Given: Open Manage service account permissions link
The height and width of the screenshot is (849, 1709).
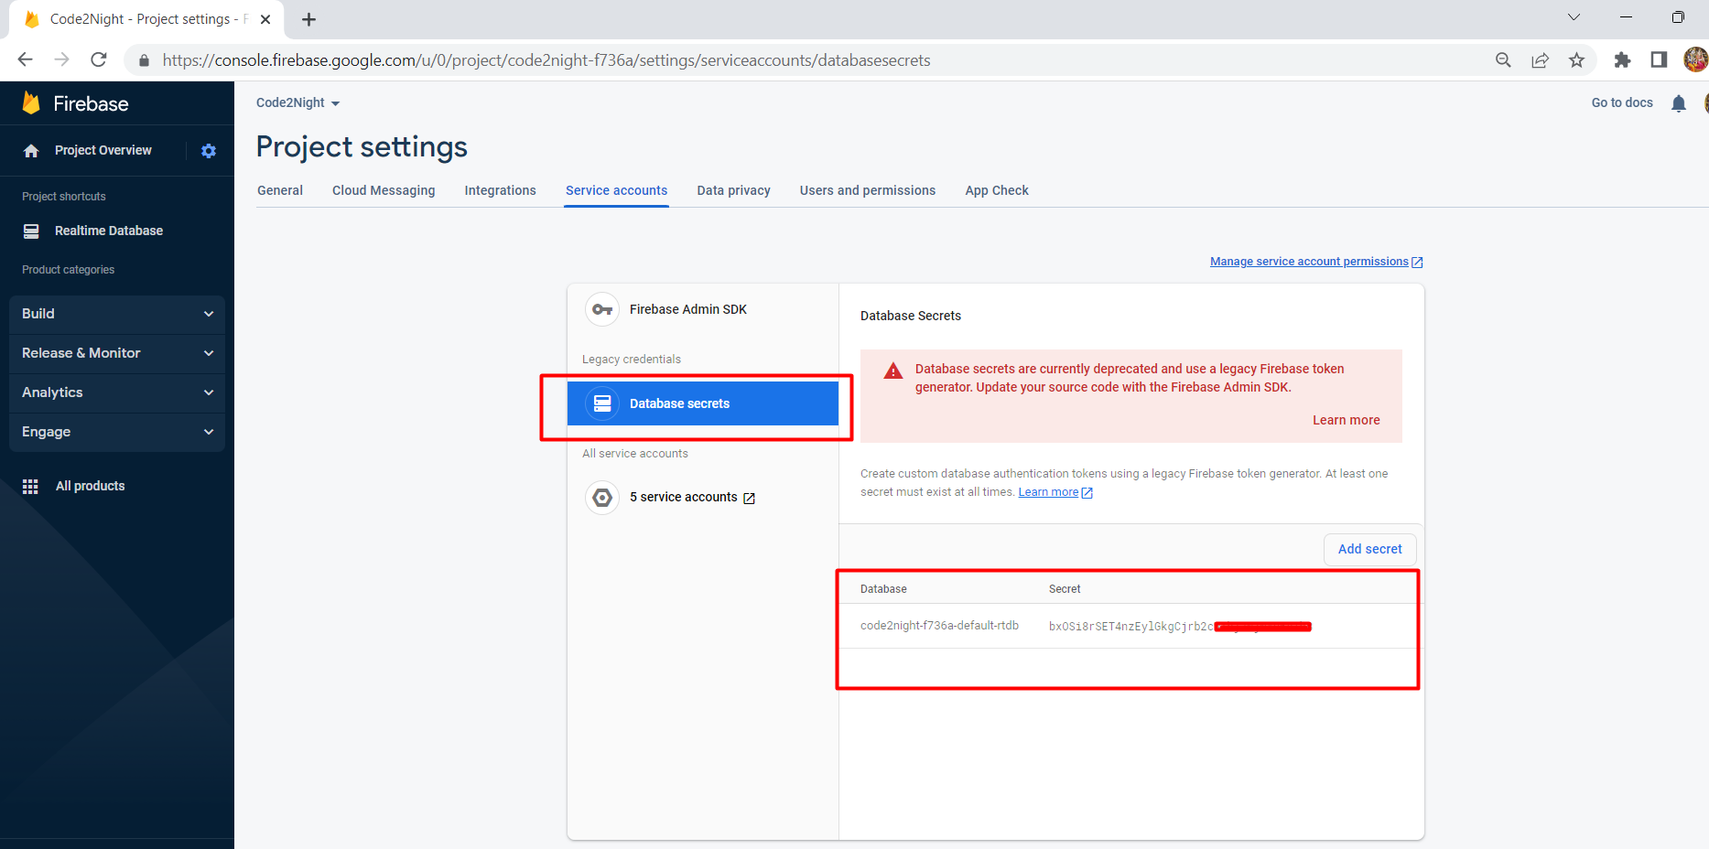Looking at the screenshot, I should tap(1316, 262).
